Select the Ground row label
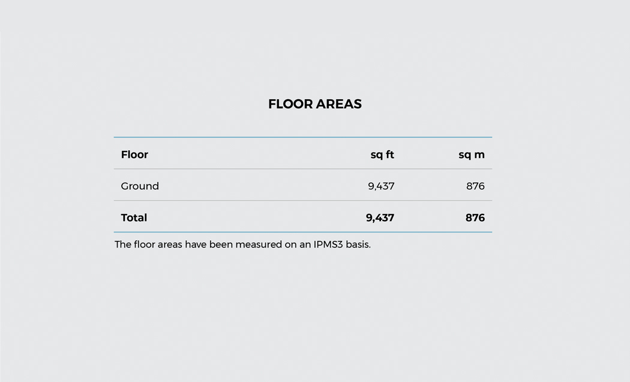Image resolution: width=630 pixels, height=382 pixels. tap(140, 186)
